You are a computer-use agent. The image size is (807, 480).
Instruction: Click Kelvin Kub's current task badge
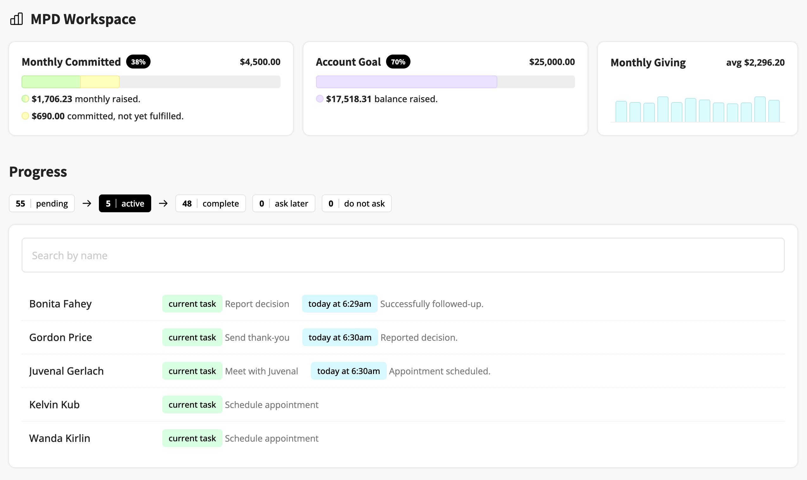pyautogui.click(x=192, y=404)
